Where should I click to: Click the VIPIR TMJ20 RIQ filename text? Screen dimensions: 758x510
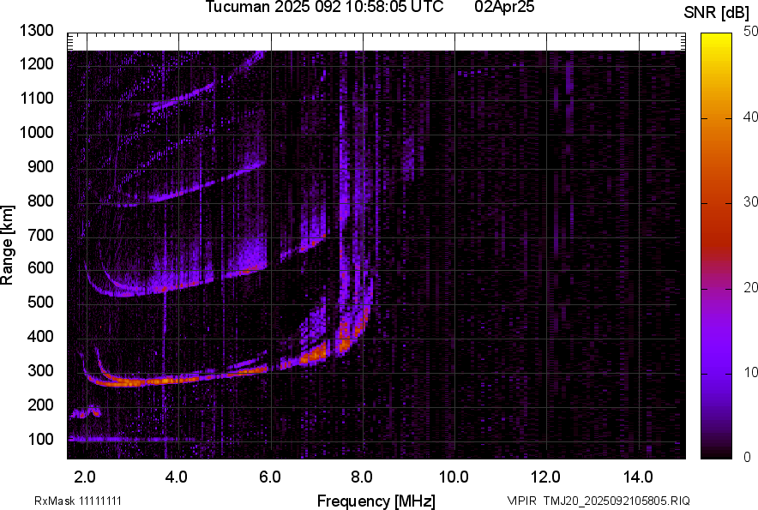pyautogui.click(x=598, y=501)
